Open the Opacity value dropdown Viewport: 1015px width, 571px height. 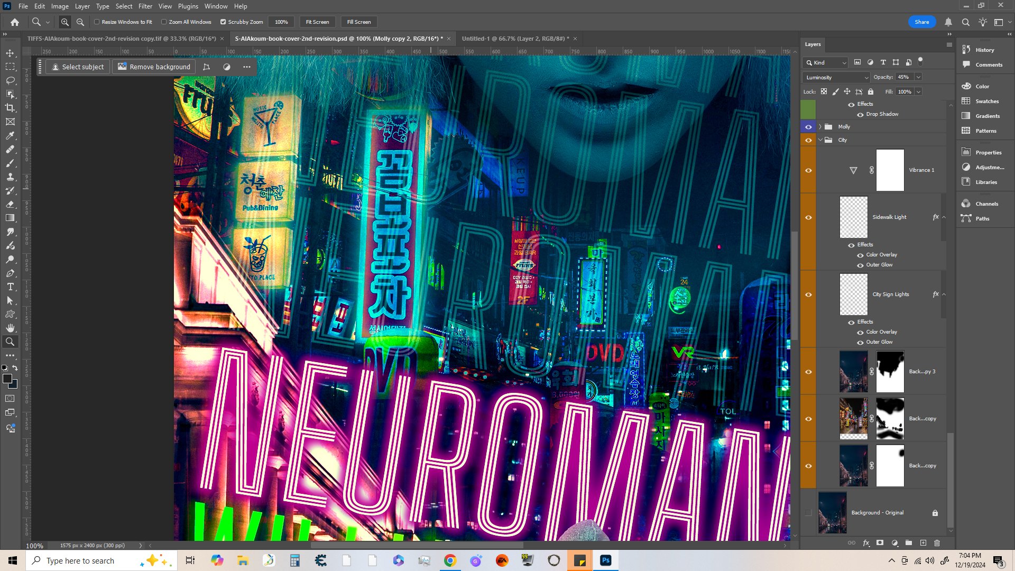[918, 77]
